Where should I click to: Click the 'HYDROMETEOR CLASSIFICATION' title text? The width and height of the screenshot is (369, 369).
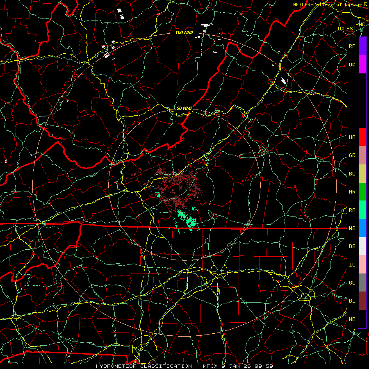pos(144,366)
